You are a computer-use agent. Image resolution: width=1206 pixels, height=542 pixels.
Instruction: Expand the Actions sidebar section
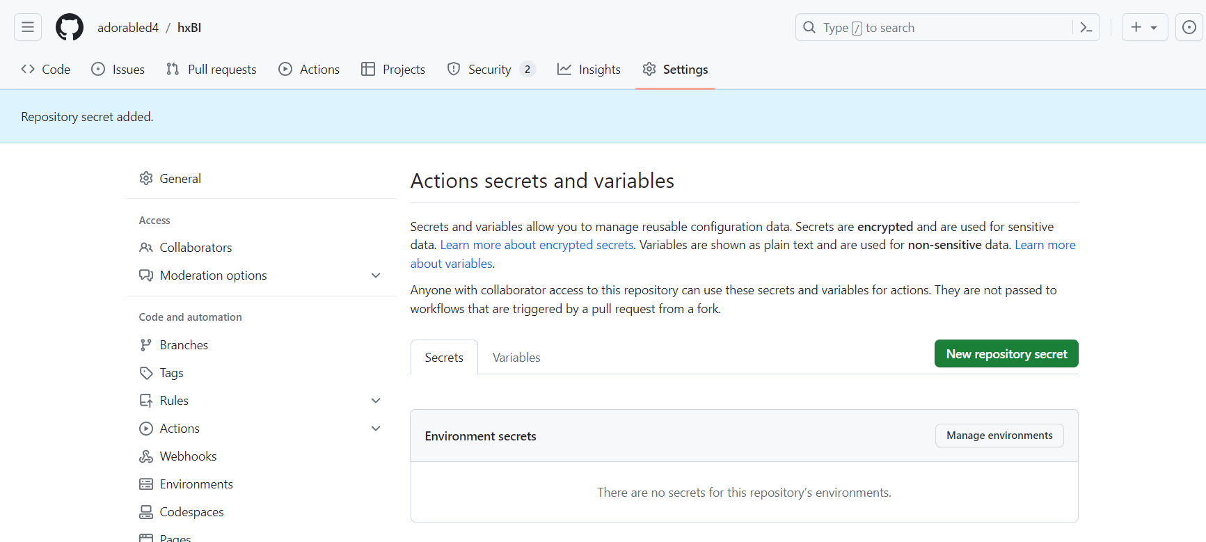pos(376,429)
